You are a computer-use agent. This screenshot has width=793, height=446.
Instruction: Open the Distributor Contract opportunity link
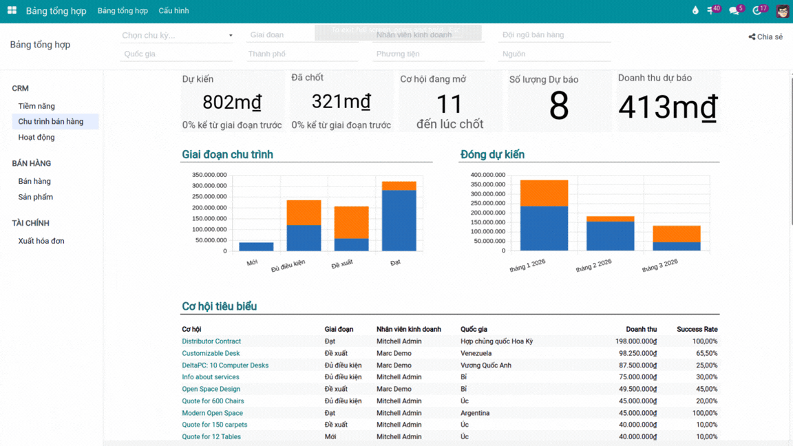coord(211,341)
